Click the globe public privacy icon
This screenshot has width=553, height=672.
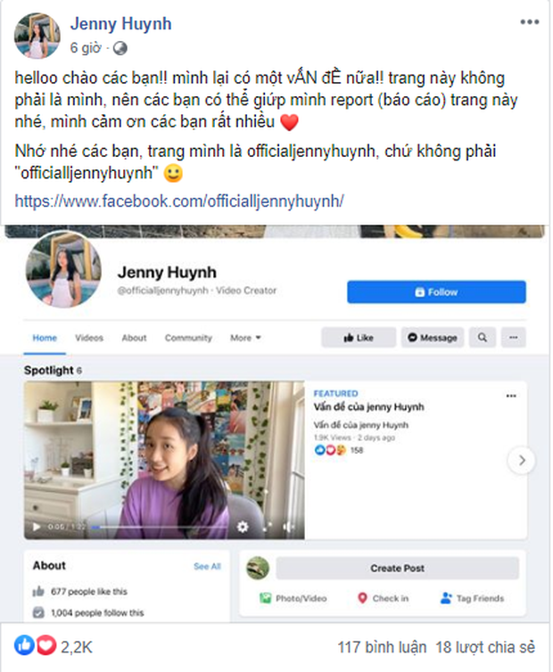(120, 48)
